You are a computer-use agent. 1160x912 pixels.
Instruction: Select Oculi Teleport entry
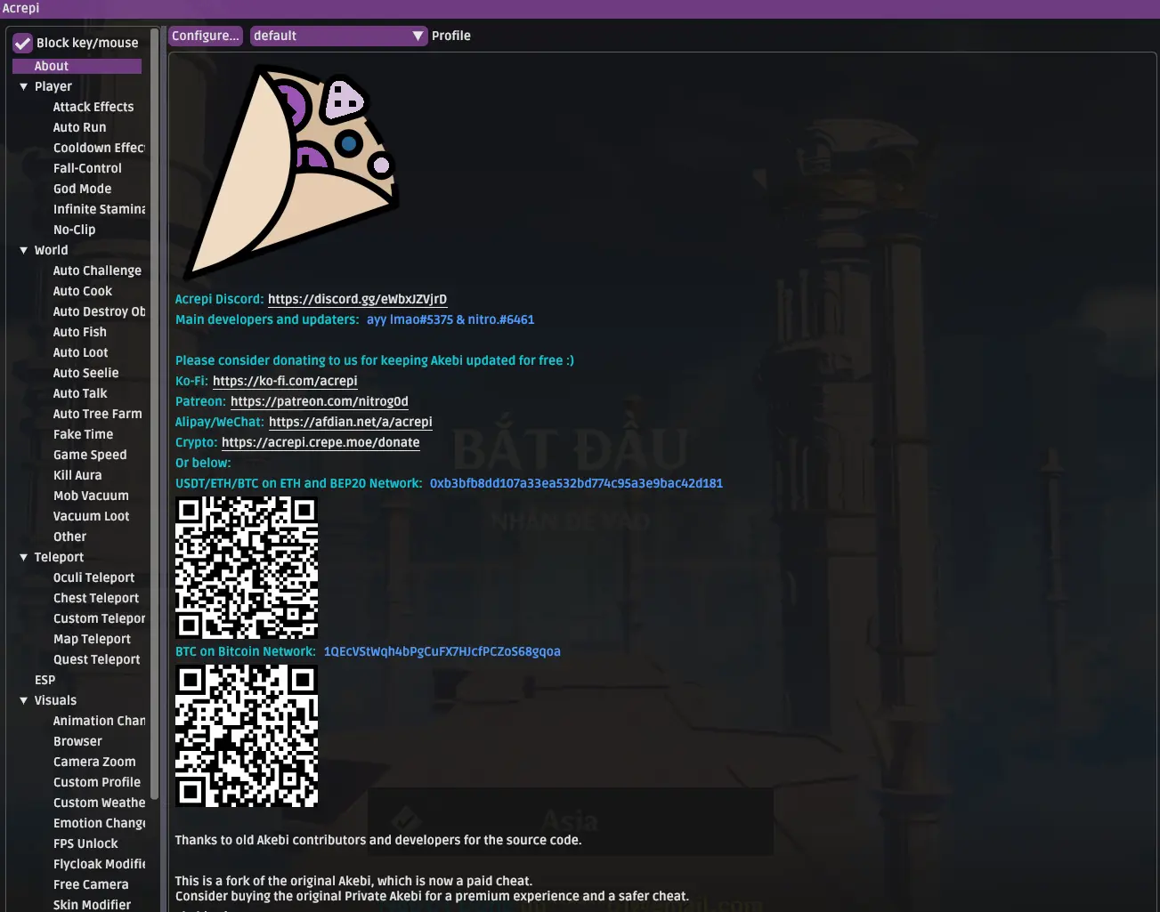[x=93, y=577]
